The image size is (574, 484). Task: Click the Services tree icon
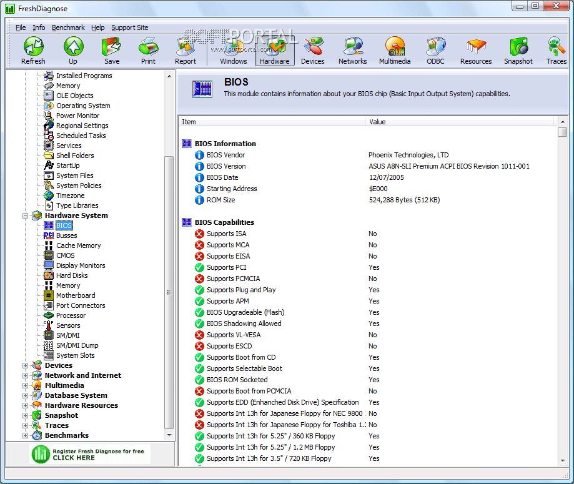click(x=49, y=146)
